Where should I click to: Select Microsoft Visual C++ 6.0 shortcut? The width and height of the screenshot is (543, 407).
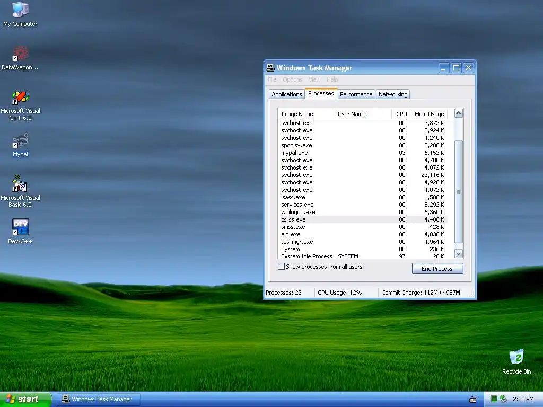20,105
